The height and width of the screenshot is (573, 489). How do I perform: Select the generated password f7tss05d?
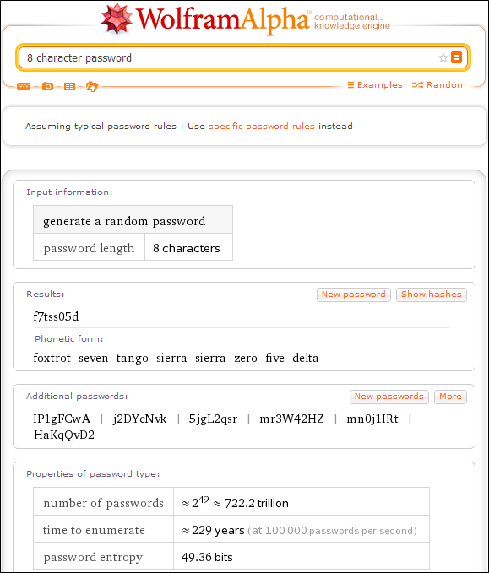(56, 316)
